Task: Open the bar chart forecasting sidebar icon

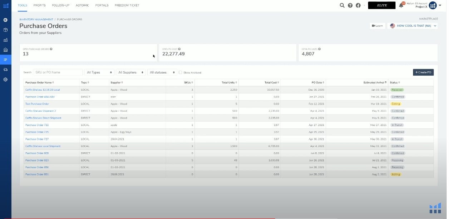Action: (5, 40)
